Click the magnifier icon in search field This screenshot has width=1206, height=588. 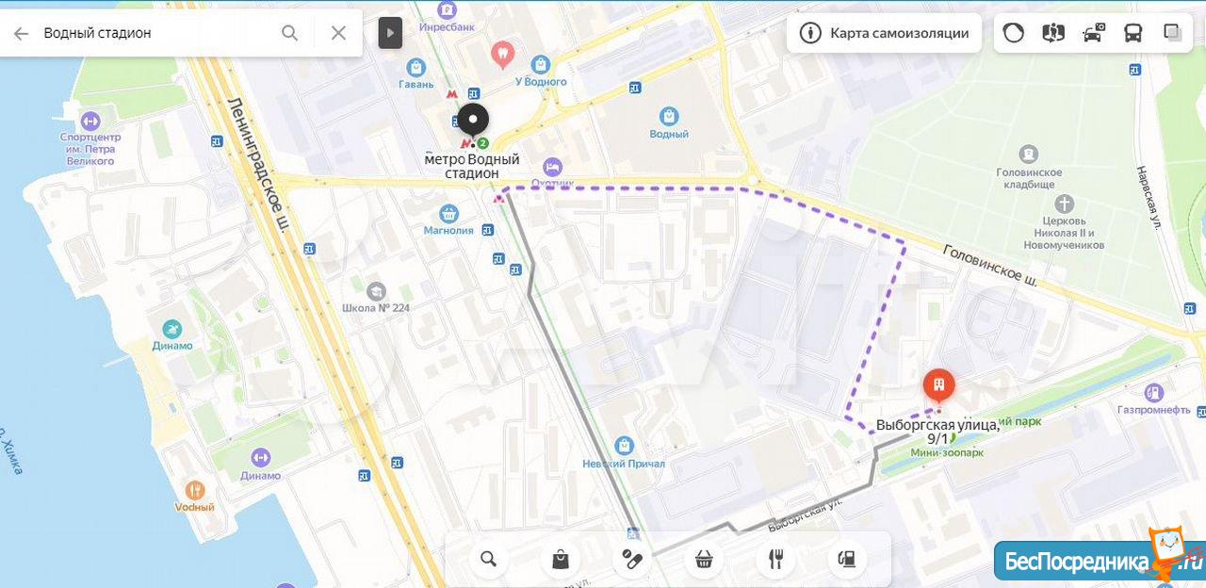pyautogui.click(x=290, y=33)
